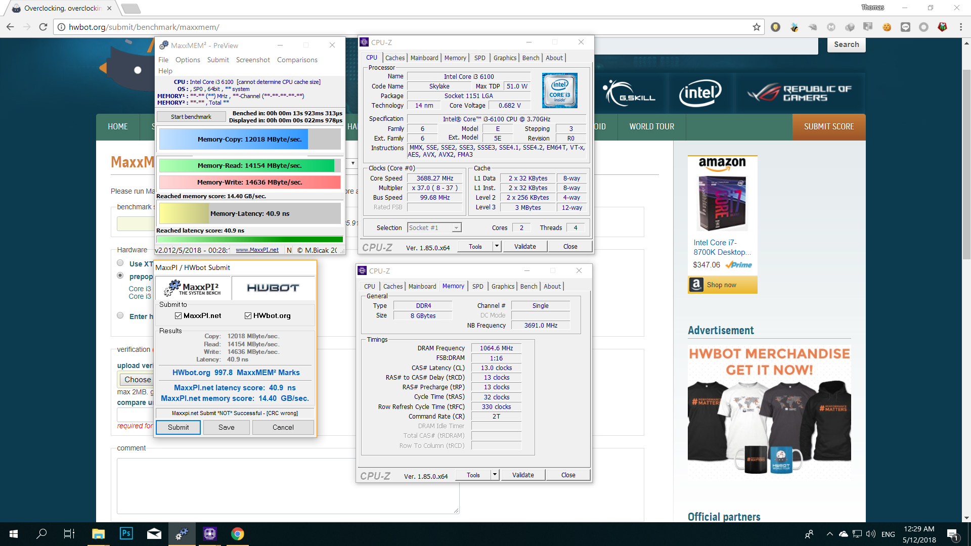Click the Memory-Copy result bar
The width and height of the screenshot is (971, 546).
click(x=250, y=139)
